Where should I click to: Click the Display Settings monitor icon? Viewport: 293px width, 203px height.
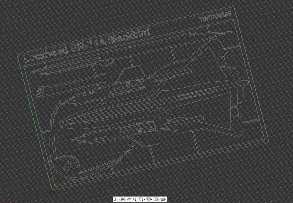pyautogui.click(x=149, y=199)
